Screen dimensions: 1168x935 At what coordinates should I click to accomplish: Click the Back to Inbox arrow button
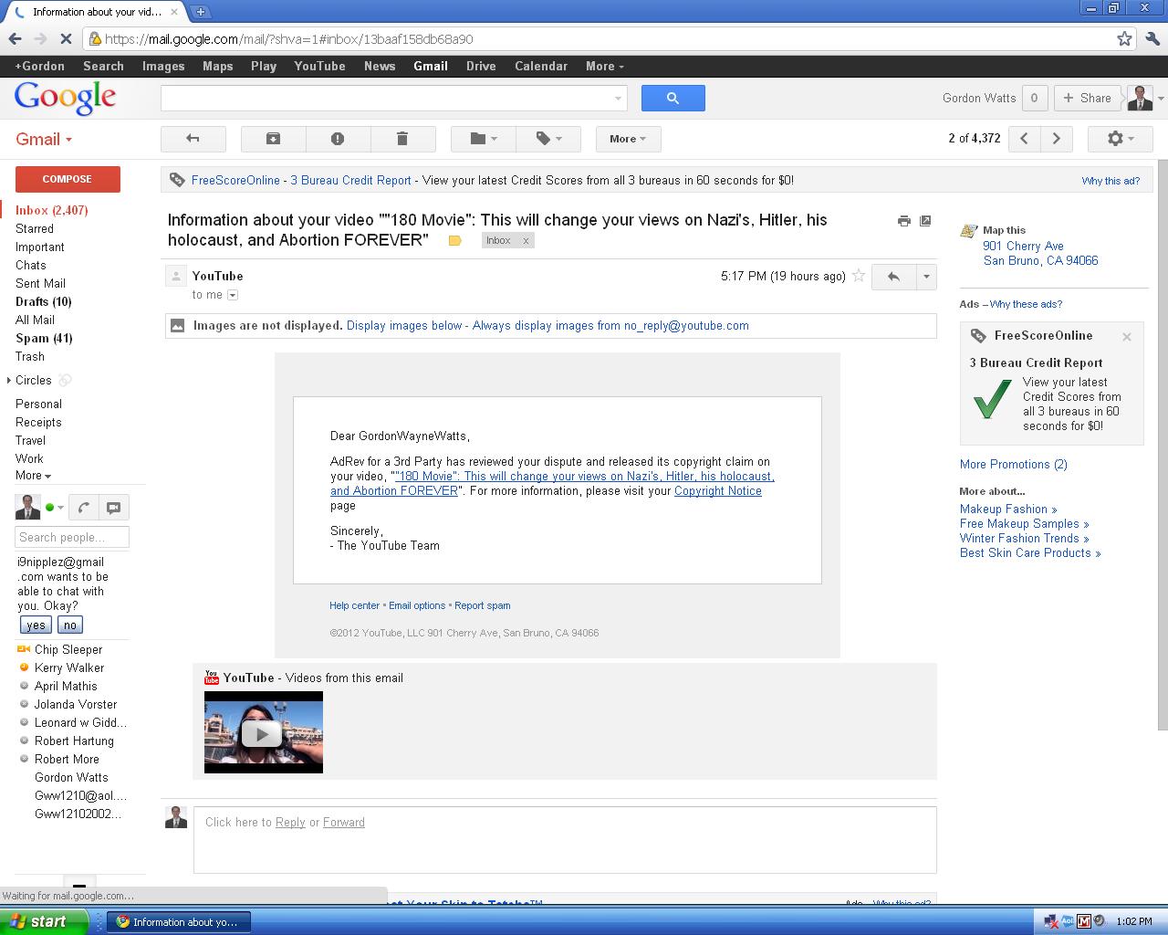(193, 139)
